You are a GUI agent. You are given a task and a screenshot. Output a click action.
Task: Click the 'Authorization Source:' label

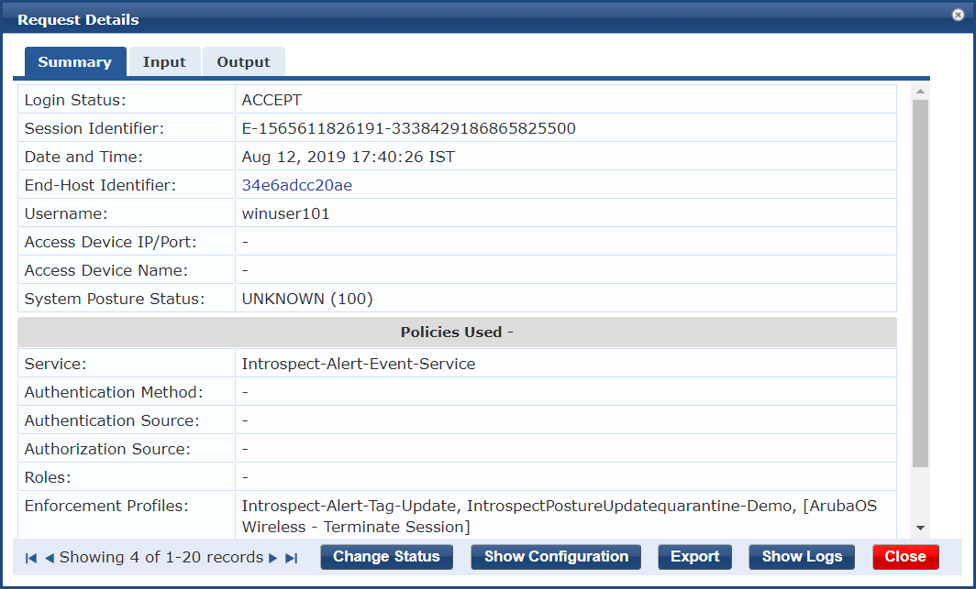107,449
